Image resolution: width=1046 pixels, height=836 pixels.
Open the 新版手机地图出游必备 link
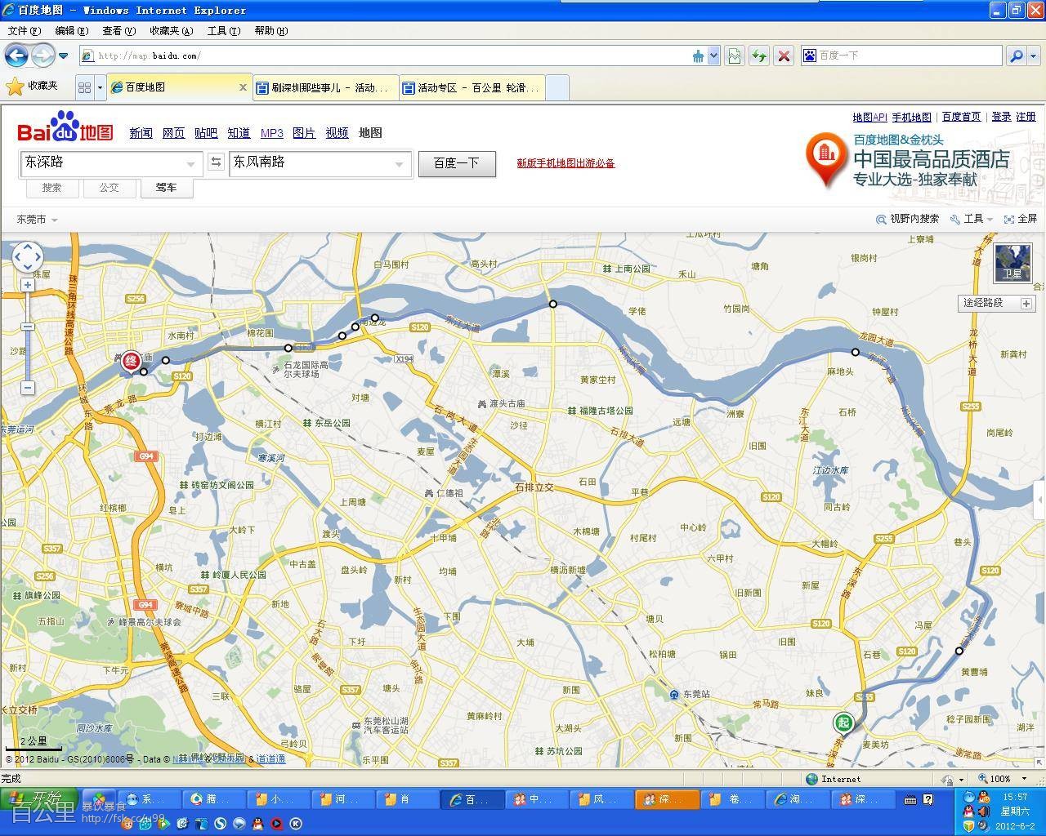565,163
